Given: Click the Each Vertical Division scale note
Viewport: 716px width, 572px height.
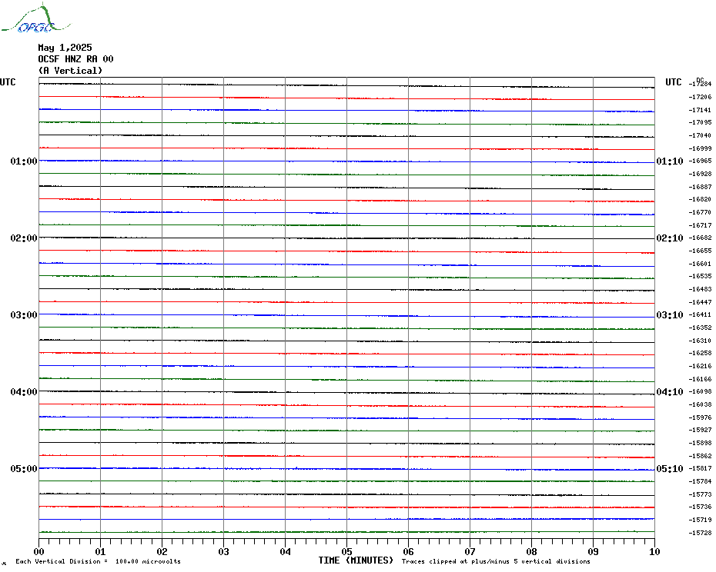Looking at the screenshot, I should click(99, 561).
